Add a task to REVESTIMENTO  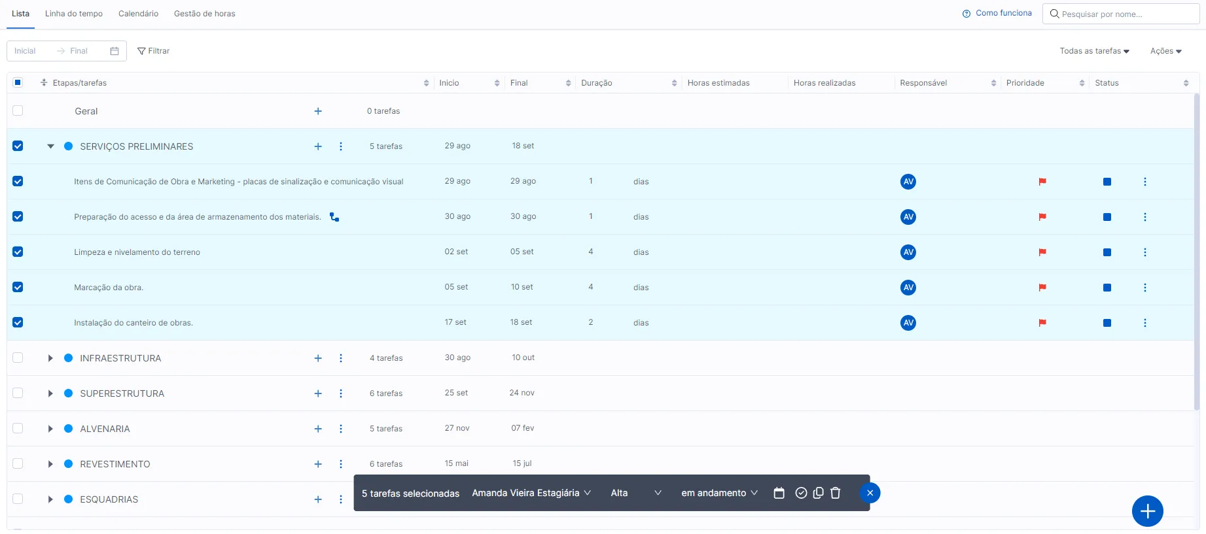318,464
